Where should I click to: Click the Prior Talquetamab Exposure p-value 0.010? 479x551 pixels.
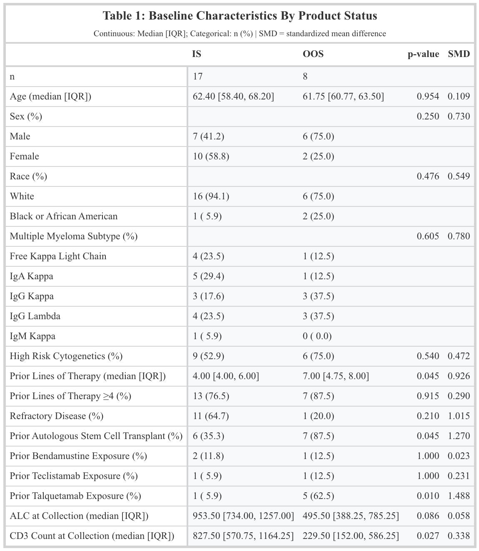click(x=428, y=496)
